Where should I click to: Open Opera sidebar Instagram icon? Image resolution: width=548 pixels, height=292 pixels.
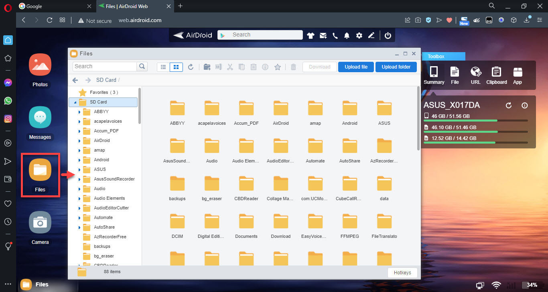(8, 119)
